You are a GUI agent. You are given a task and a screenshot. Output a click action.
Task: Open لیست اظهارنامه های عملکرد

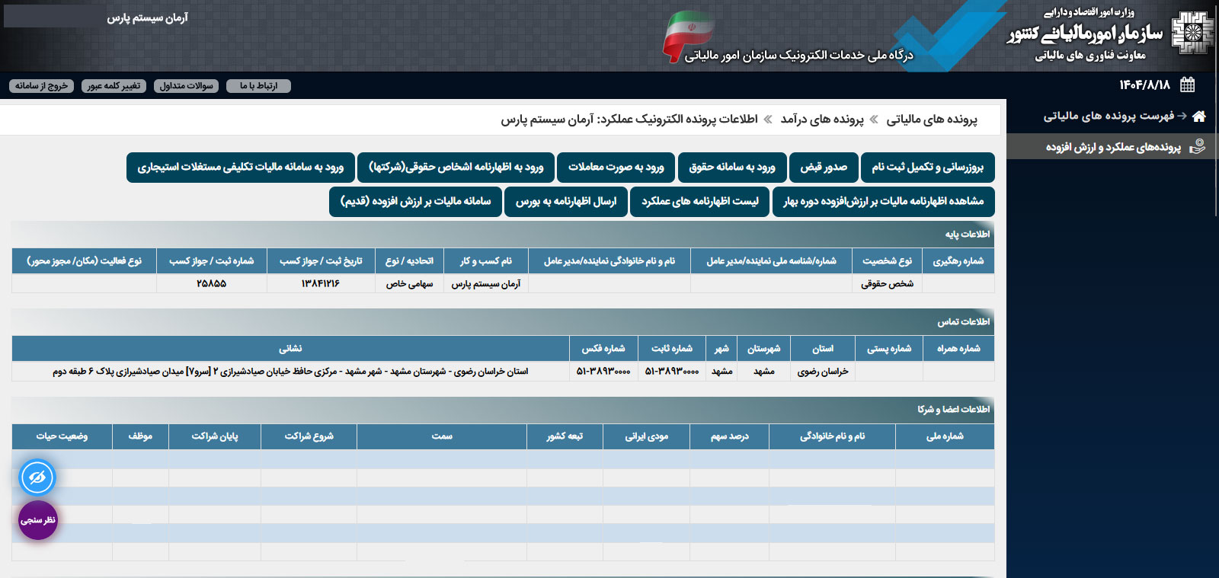699,202
